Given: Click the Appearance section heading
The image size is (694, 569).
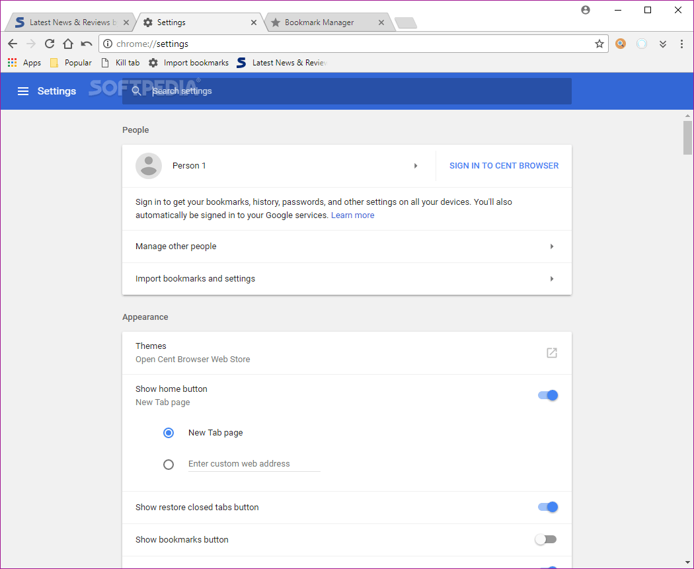Looking at the screenshot, I should [x=145, y=317].
